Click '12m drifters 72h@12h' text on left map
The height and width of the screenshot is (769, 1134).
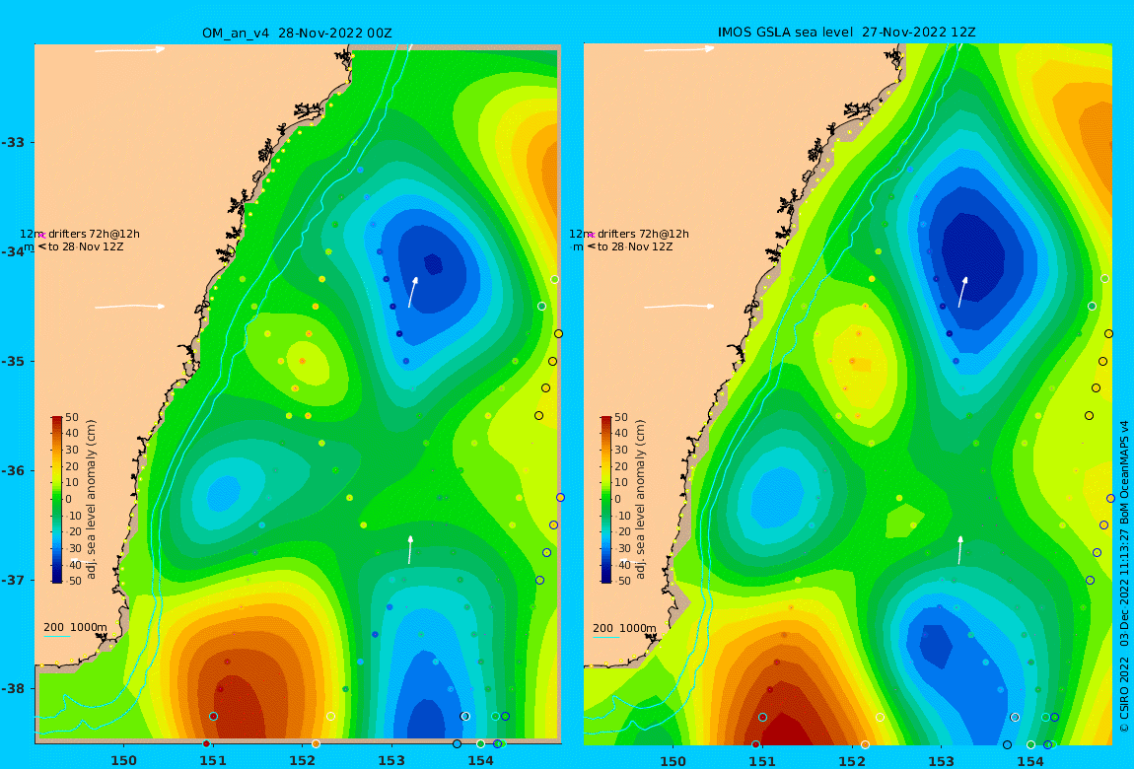point(80,235)
